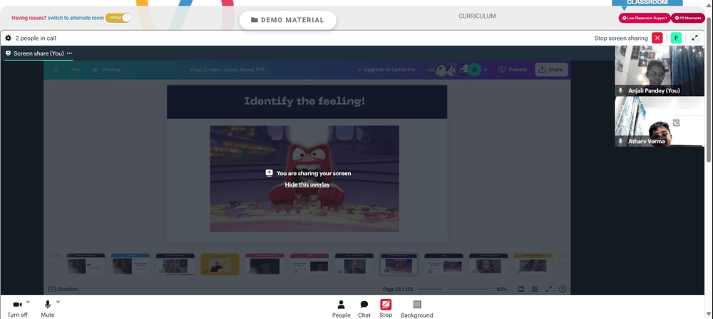Open the DEMO MATERIAL tab

point(288,20)
